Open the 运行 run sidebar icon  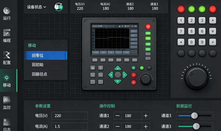pos(7,14)
